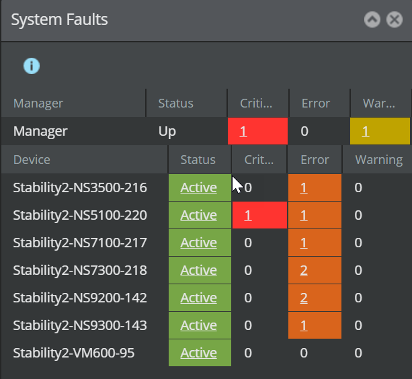The image size is (412, 379).
Task: Select the Manager row name
Action: 40,131
